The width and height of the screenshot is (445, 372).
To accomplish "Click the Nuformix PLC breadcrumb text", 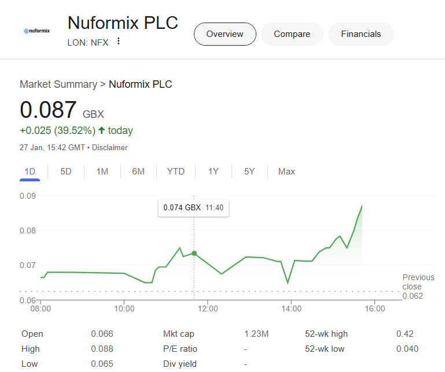I will point(141,84).
